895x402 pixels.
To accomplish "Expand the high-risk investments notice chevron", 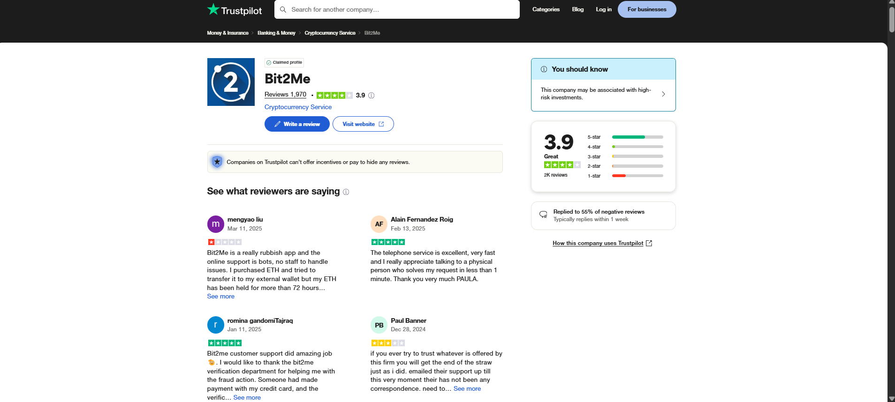I will coord(663,94).
